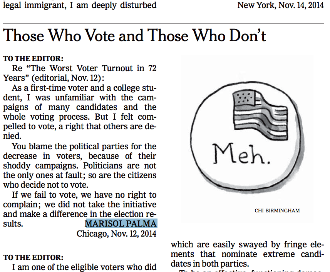The height and width of the screenshot is (272, 330).
Task: Click the word 'Meh.' on the badge
Action: pos(241,154)
